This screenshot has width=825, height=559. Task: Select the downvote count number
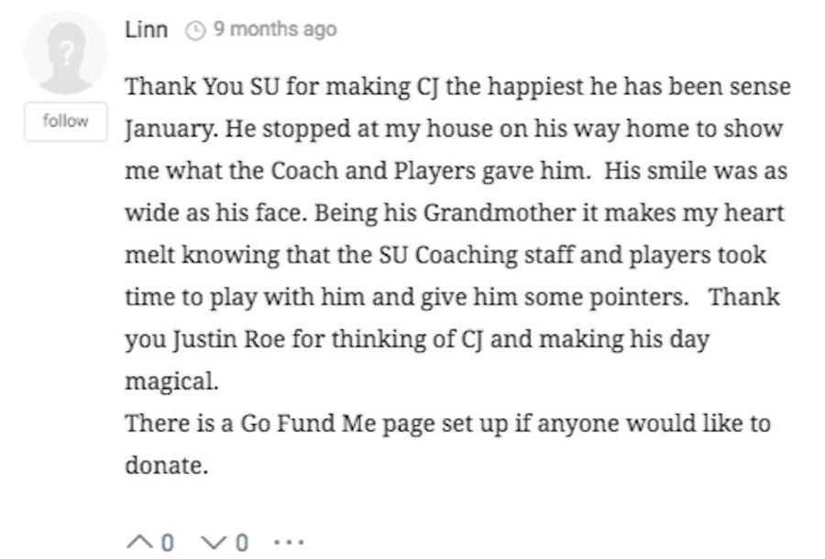coord(241,543)
